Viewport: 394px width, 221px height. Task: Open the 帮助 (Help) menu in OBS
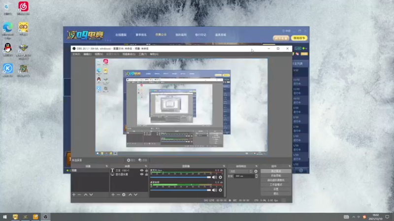(154, 54)
